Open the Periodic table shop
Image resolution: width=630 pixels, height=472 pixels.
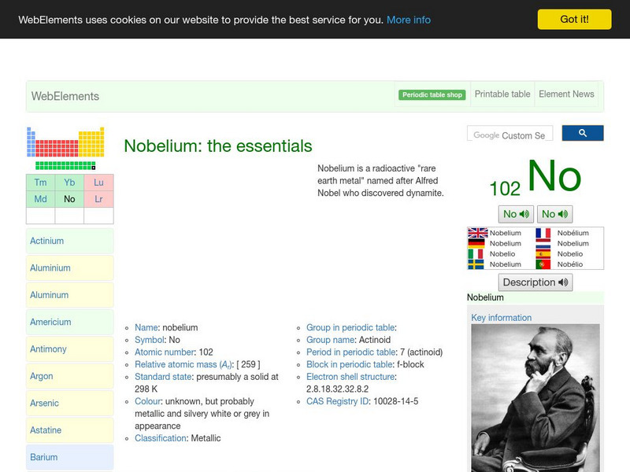pos(432,94)
